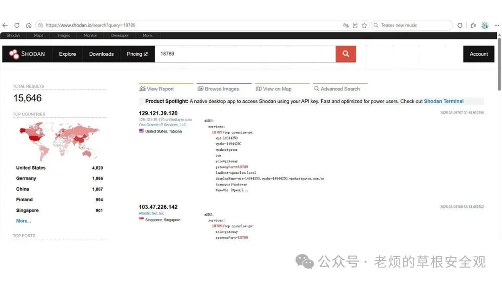This screenshot has height=282, width=502.
Task: Go to browser Home icon
Action: [x=29, y=25]
